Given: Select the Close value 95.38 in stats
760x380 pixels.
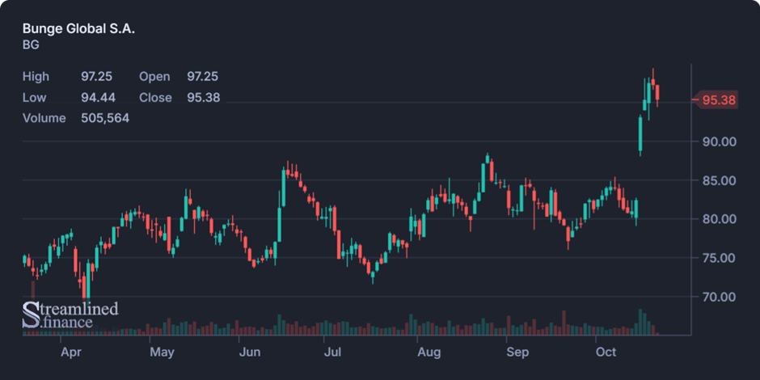Looking at the screenshot, I should pos(204,97).
